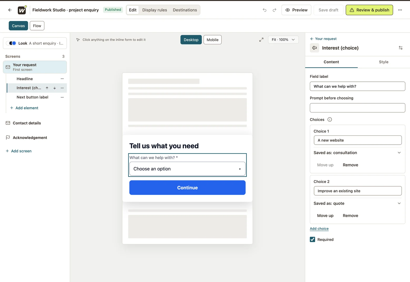The image size is (410, 282).
Task: Switch preview to Desktop
Action: [191, 40]
